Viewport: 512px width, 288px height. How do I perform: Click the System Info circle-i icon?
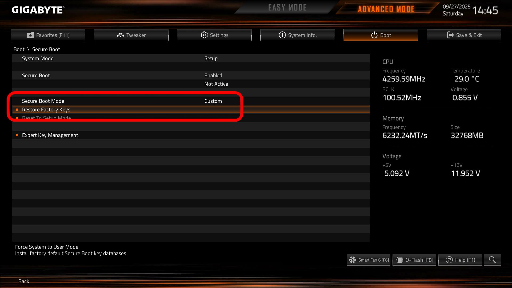pos(282,35)
